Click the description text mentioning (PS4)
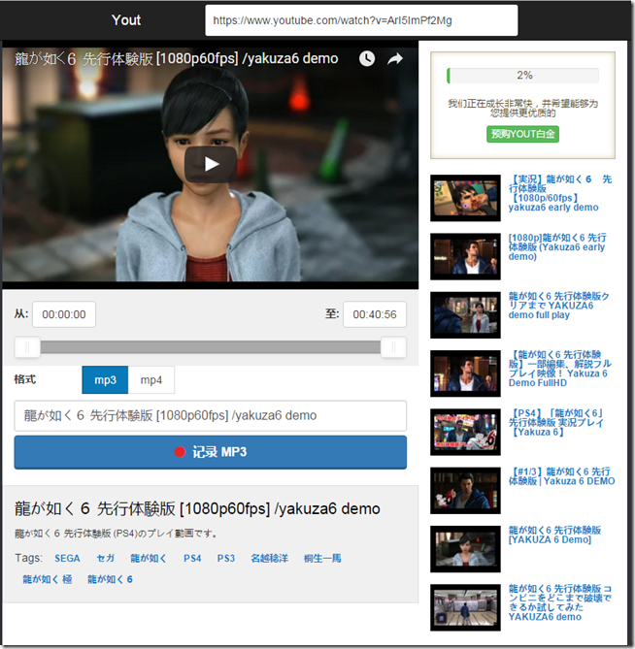Viewport: 635px width, 649px height. 116,534
